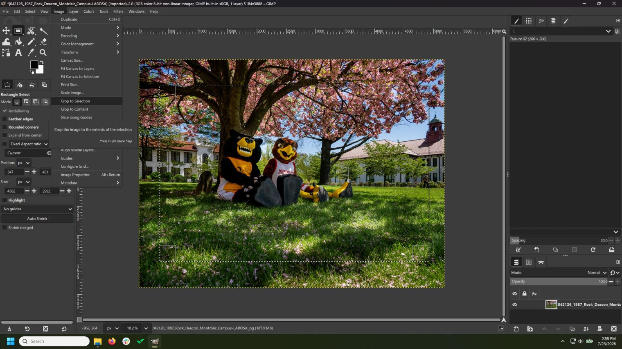Open the Colors menu
The image size is (622, 349).
[x=89, y=11]
